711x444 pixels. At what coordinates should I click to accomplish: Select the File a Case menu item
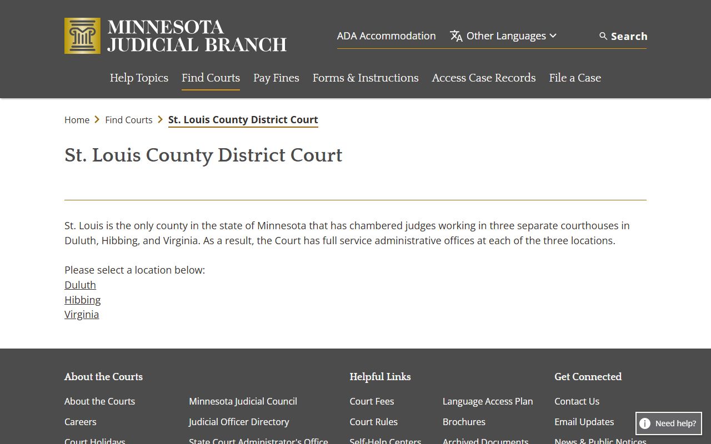pos(575,78)
